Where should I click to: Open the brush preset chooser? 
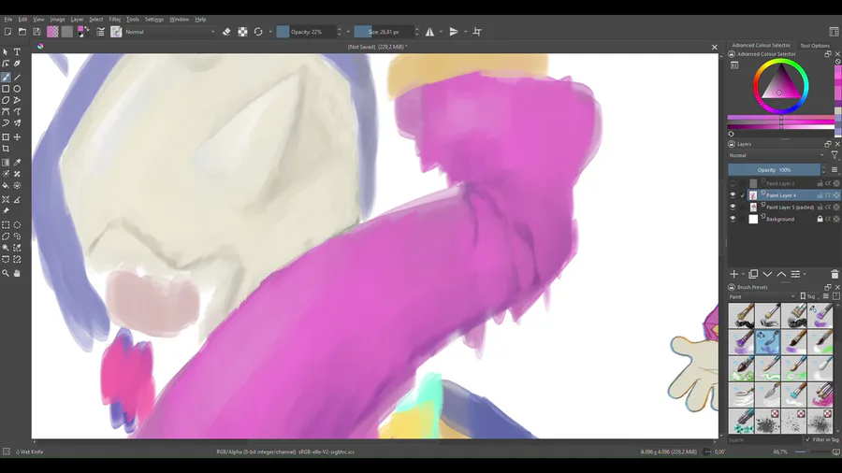[x=116, y=32]
